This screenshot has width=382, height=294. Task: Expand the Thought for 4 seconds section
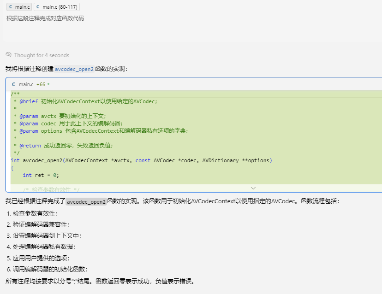click(42, 55)
